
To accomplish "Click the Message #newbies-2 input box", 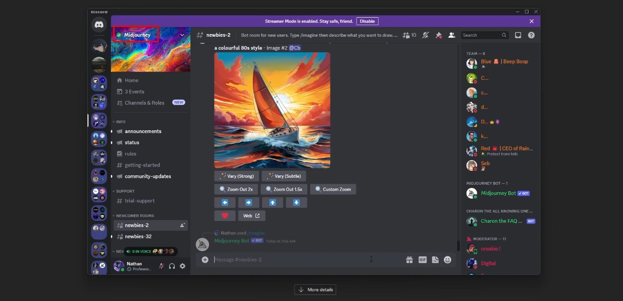I will (x=307, y=260).
